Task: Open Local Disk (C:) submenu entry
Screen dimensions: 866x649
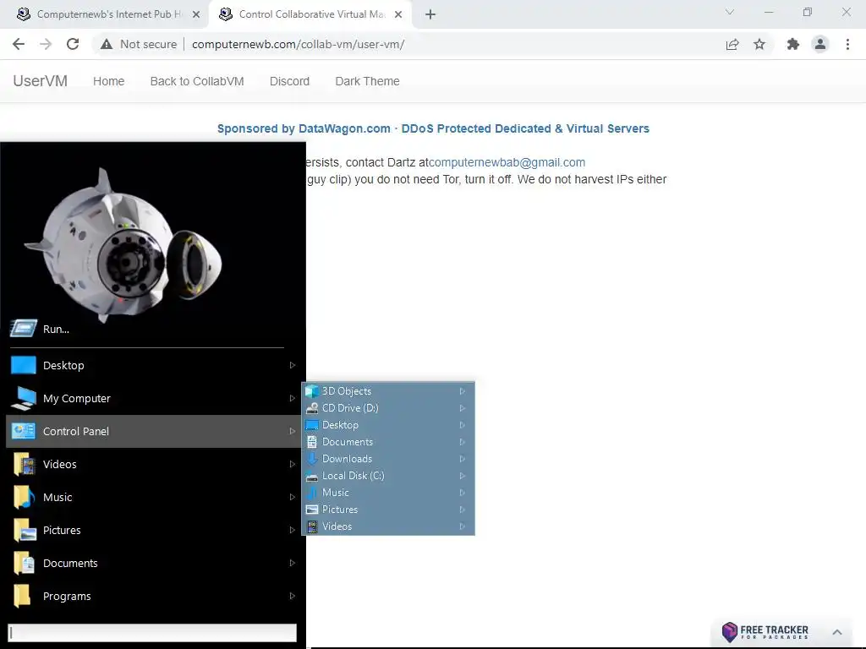Action: coord(388,476)
